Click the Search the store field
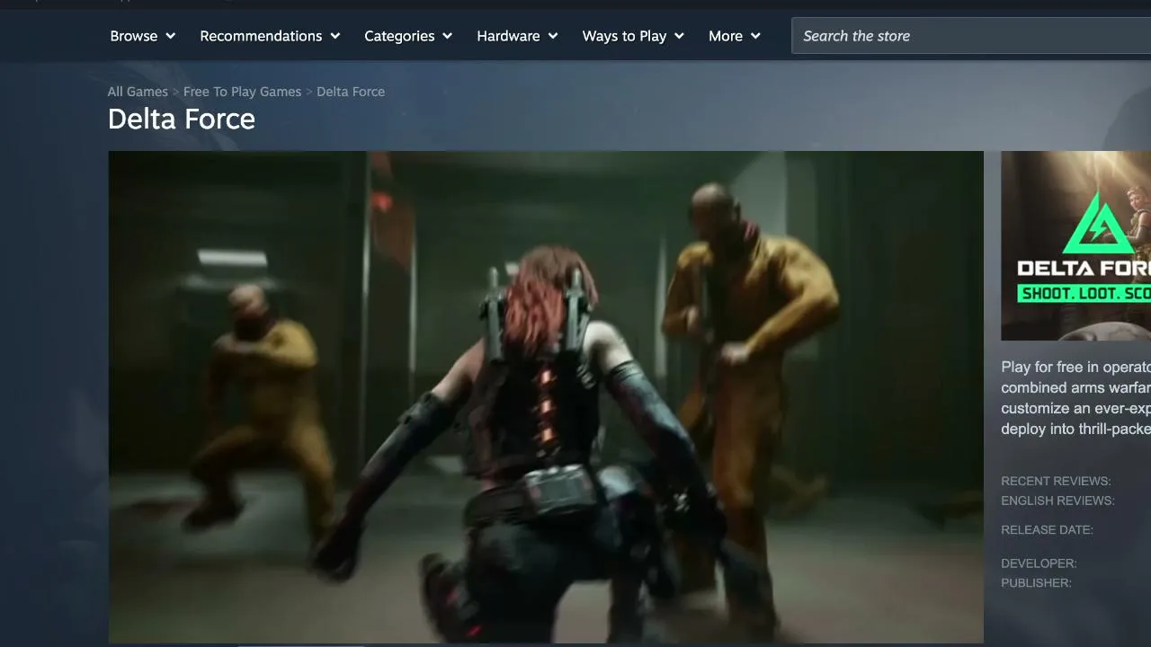Screen dimensions: 1151x647 (971, 36)
